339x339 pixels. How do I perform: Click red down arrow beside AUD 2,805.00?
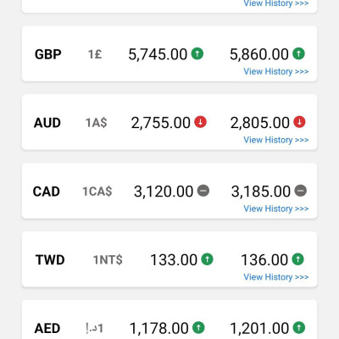coord(299,122)
